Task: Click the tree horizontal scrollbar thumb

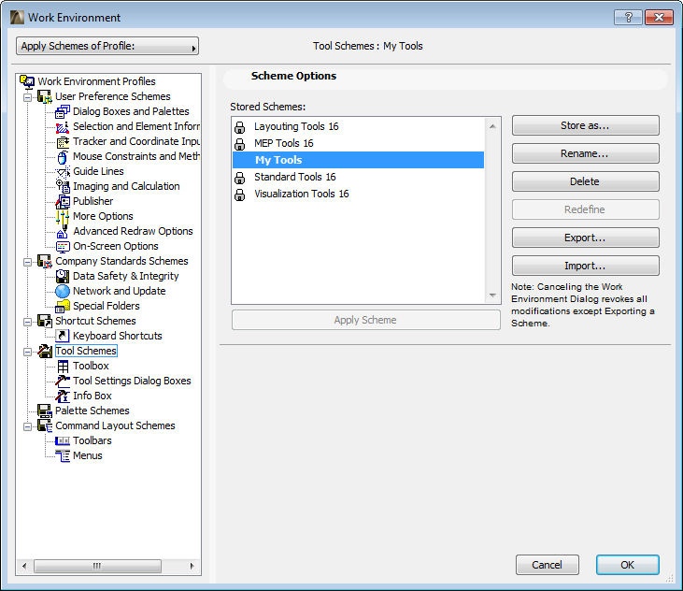Action: [x=97, y=566]
